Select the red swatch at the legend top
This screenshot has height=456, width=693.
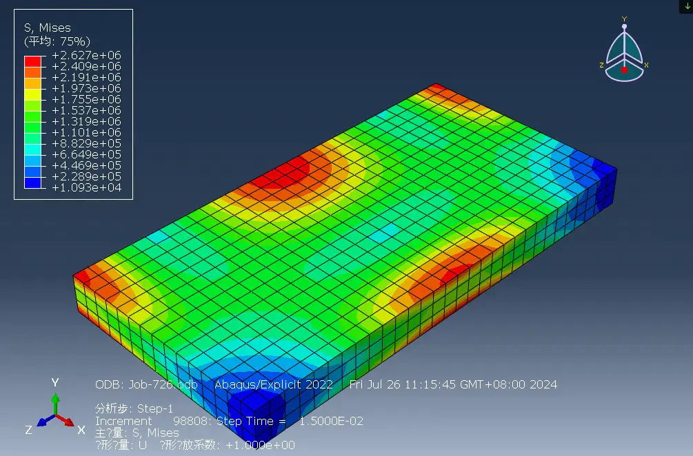coord(32,61)
